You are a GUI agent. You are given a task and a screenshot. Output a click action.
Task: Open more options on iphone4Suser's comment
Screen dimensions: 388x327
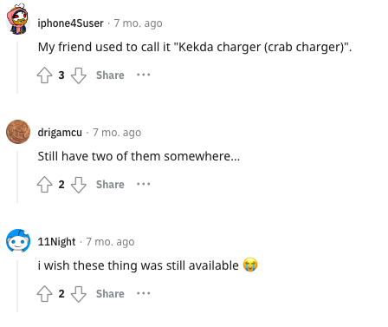click(144, 75)
